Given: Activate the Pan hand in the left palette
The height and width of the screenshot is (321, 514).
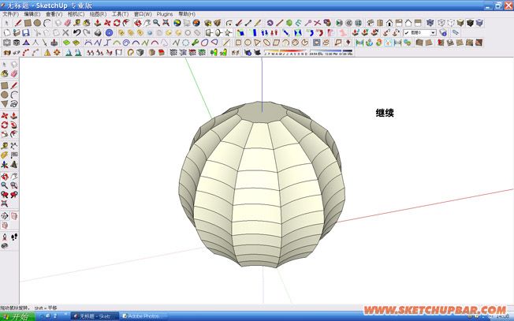Looking at the screenshot, I should [13, 177].
